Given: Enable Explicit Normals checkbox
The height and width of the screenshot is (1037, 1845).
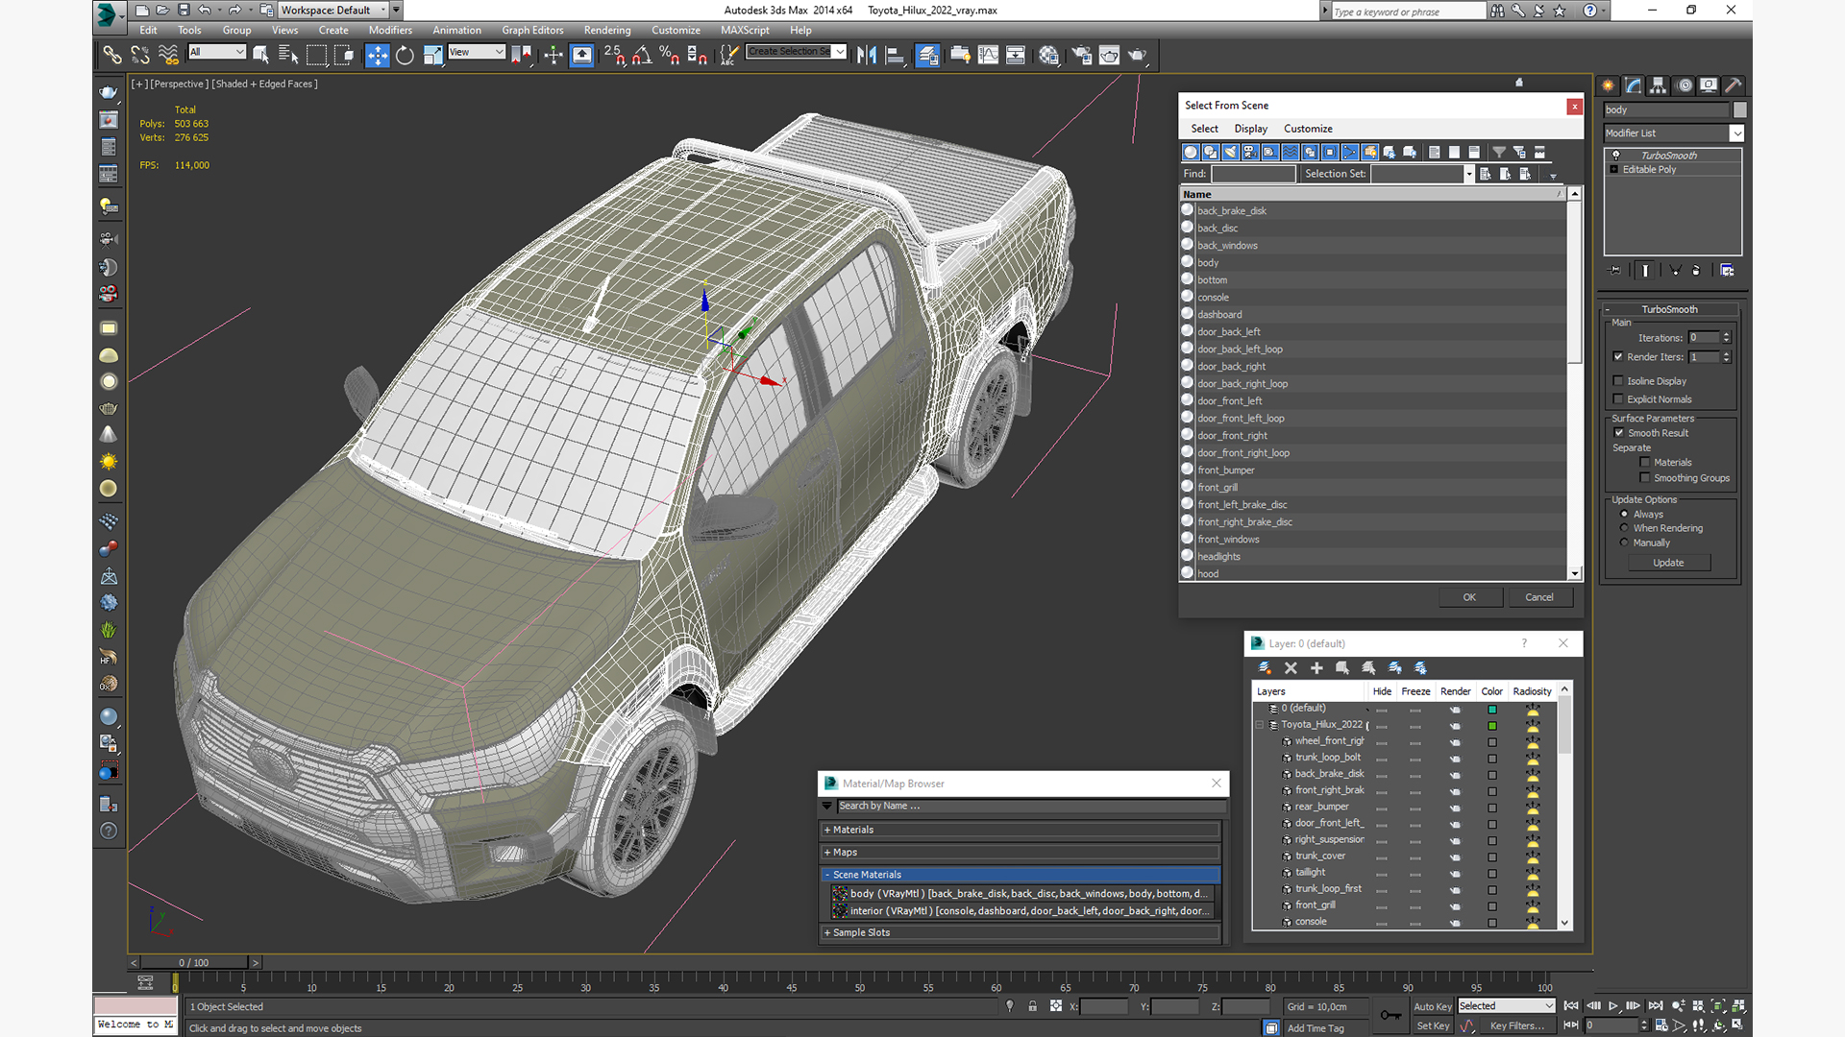Looking at the screenshot, I should pos(1618,399).
